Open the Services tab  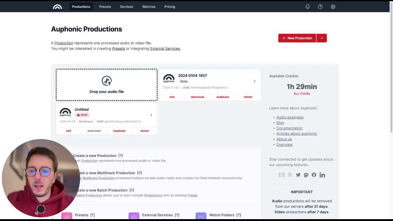(x=126, y=7)
